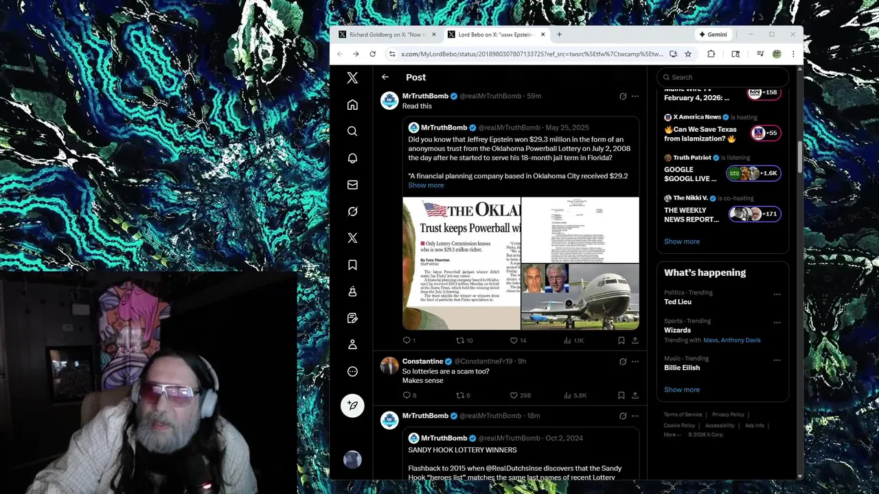Open options for Ted Lieu trend

(x=777, y=294)
